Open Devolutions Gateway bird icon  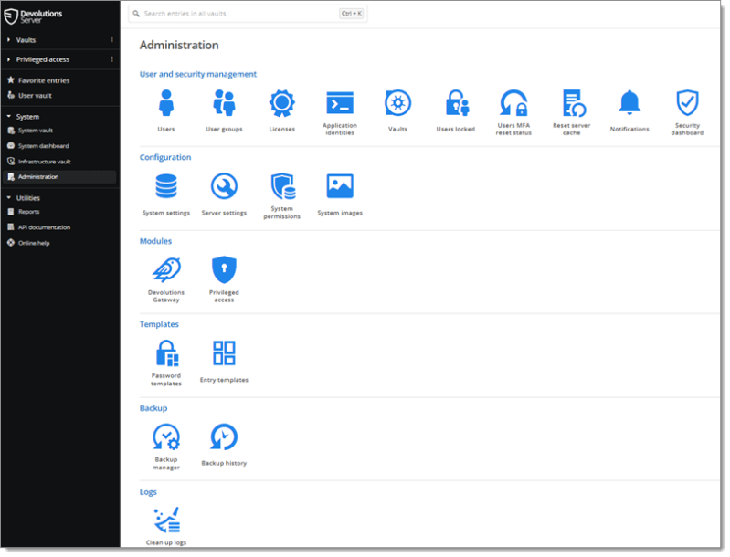166,270
